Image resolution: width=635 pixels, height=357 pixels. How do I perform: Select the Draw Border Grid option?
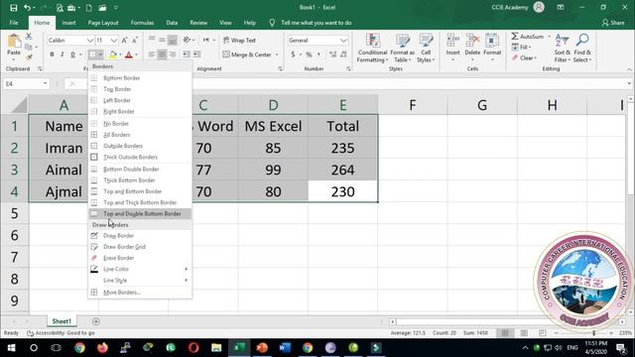coord(140,247)
